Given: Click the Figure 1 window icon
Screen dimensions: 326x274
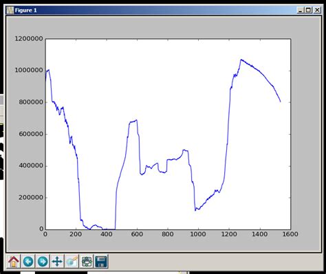Looking at the screenshot, I should click(10, 10).
